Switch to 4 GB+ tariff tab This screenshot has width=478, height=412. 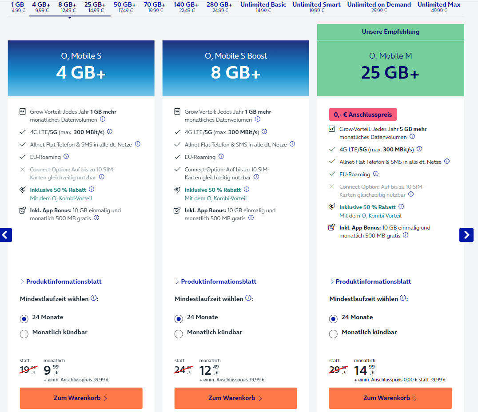pos(41,7)
